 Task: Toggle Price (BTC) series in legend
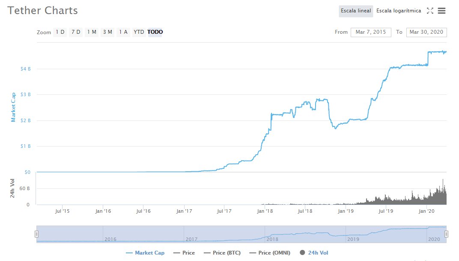(x=222, y=253)
